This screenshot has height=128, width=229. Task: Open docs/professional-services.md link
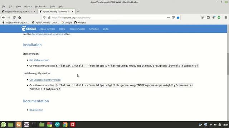coord(49,34)
